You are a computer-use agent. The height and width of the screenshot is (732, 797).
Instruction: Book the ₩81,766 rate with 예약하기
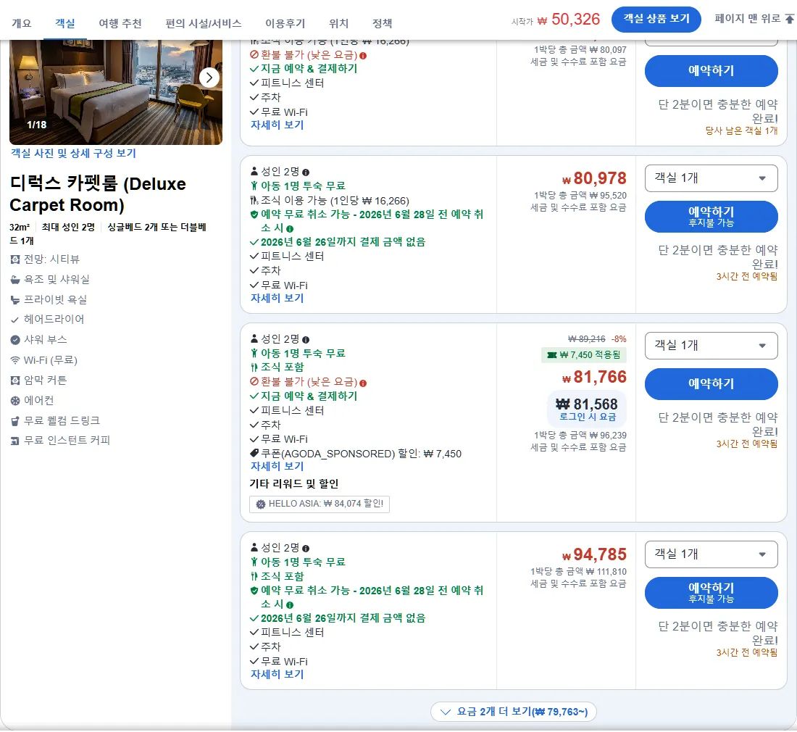711,384
